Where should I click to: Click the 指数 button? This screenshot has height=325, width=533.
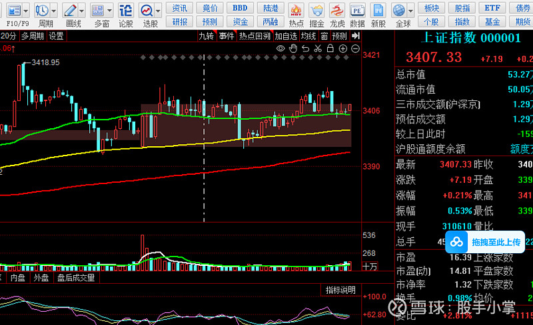click(x=462, y=22)
